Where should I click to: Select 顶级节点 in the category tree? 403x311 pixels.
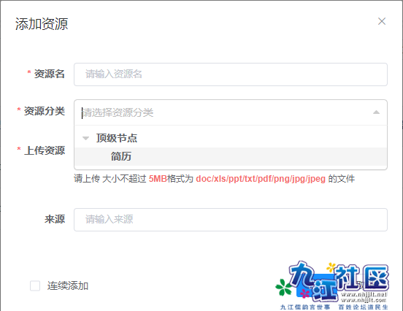pyautogui.click(x=117, y=138)
